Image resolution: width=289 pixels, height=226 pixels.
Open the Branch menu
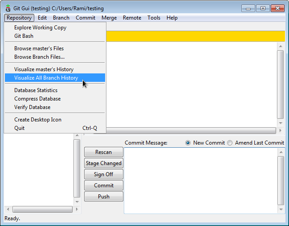61,18
